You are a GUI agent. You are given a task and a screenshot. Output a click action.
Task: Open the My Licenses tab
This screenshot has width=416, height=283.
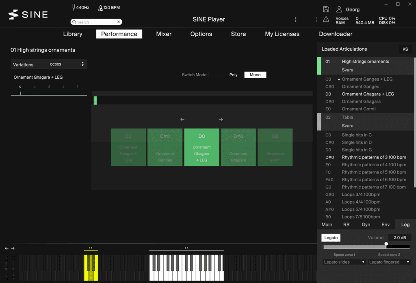tap(282, 34)
